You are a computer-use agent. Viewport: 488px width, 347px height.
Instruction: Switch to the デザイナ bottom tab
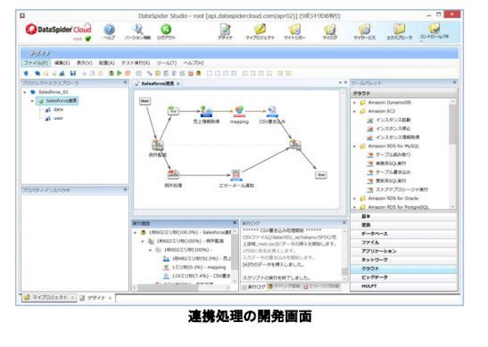pos(95,298)
